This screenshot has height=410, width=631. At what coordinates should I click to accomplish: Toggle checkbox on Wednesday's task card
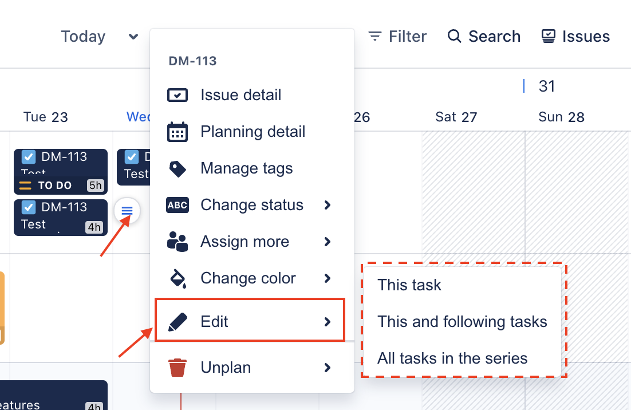132,157
